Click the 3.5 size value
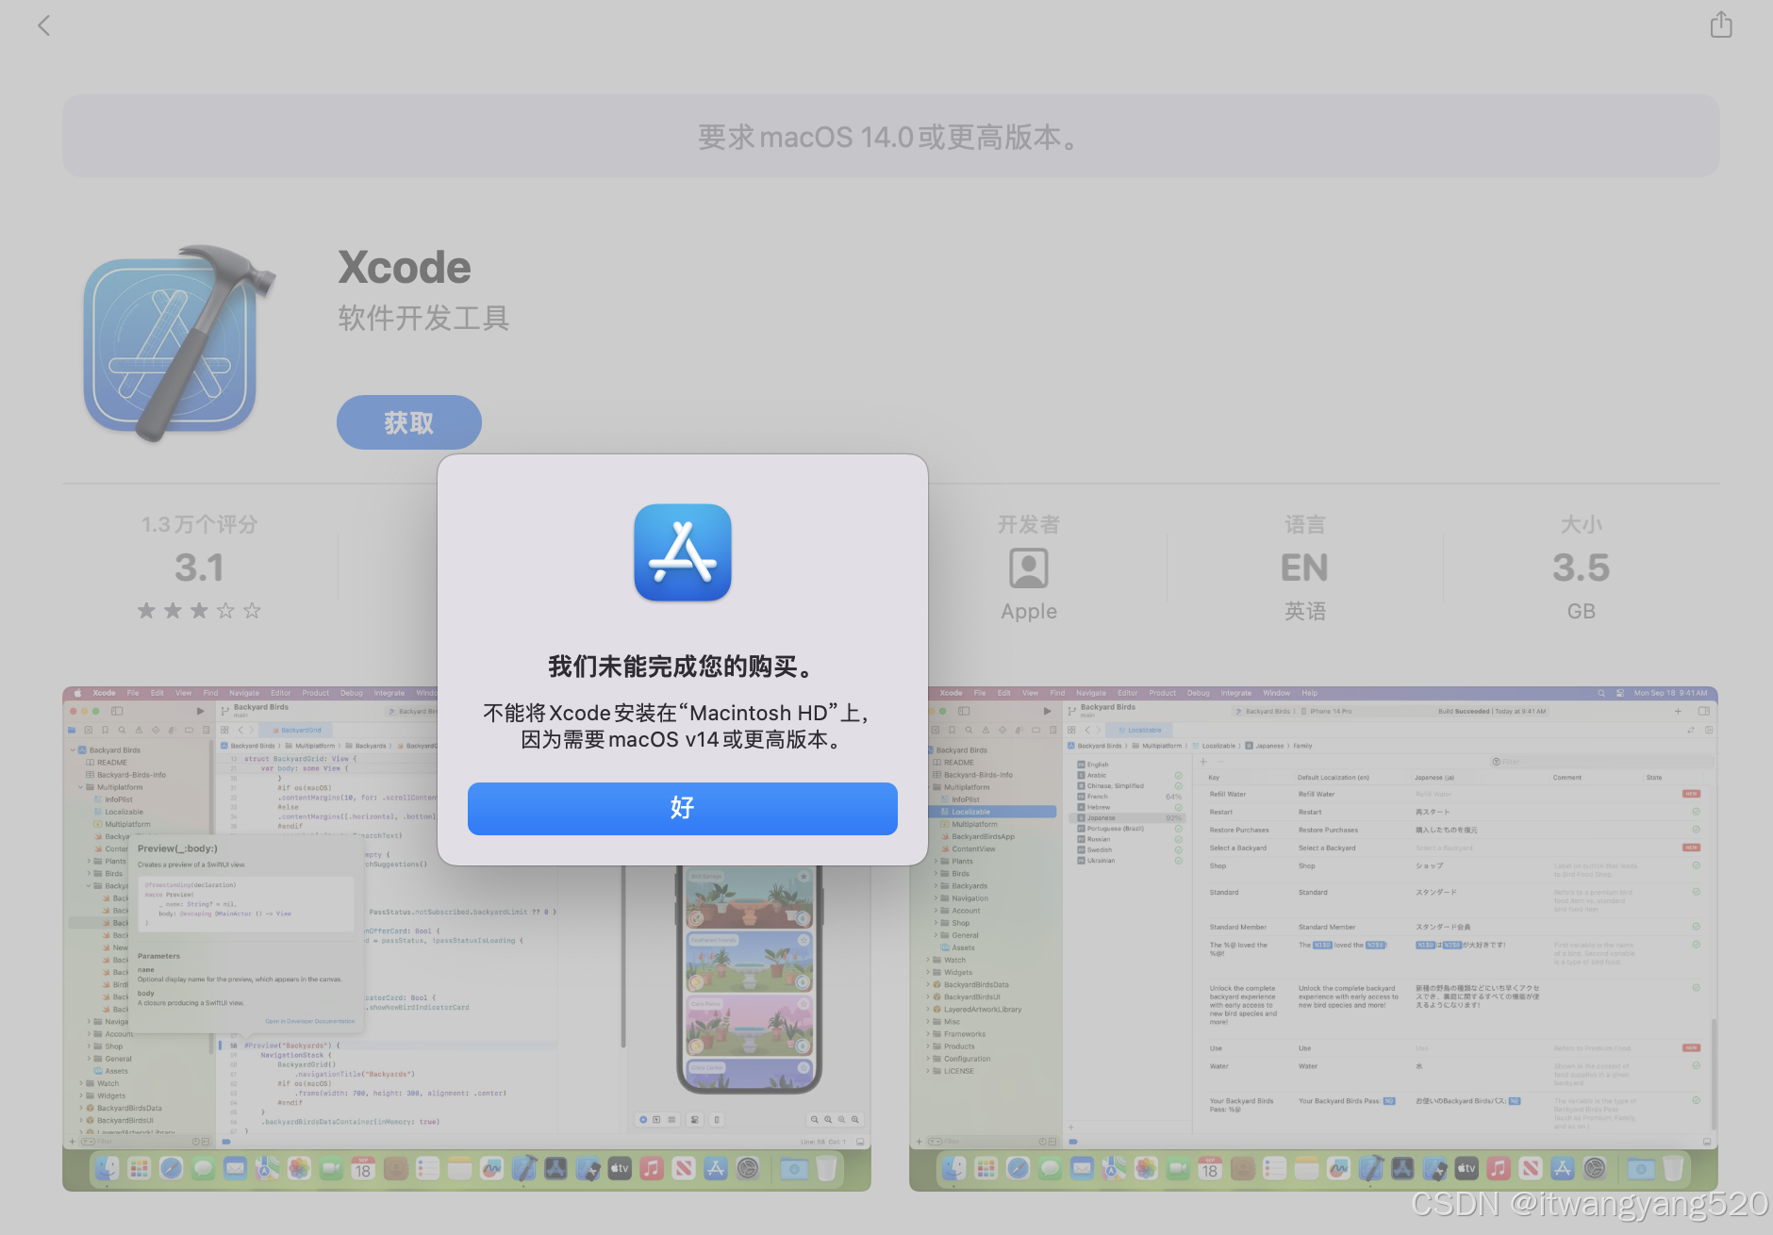This screenshot has width=1773, height=1235. click(x=1581, y=568)
